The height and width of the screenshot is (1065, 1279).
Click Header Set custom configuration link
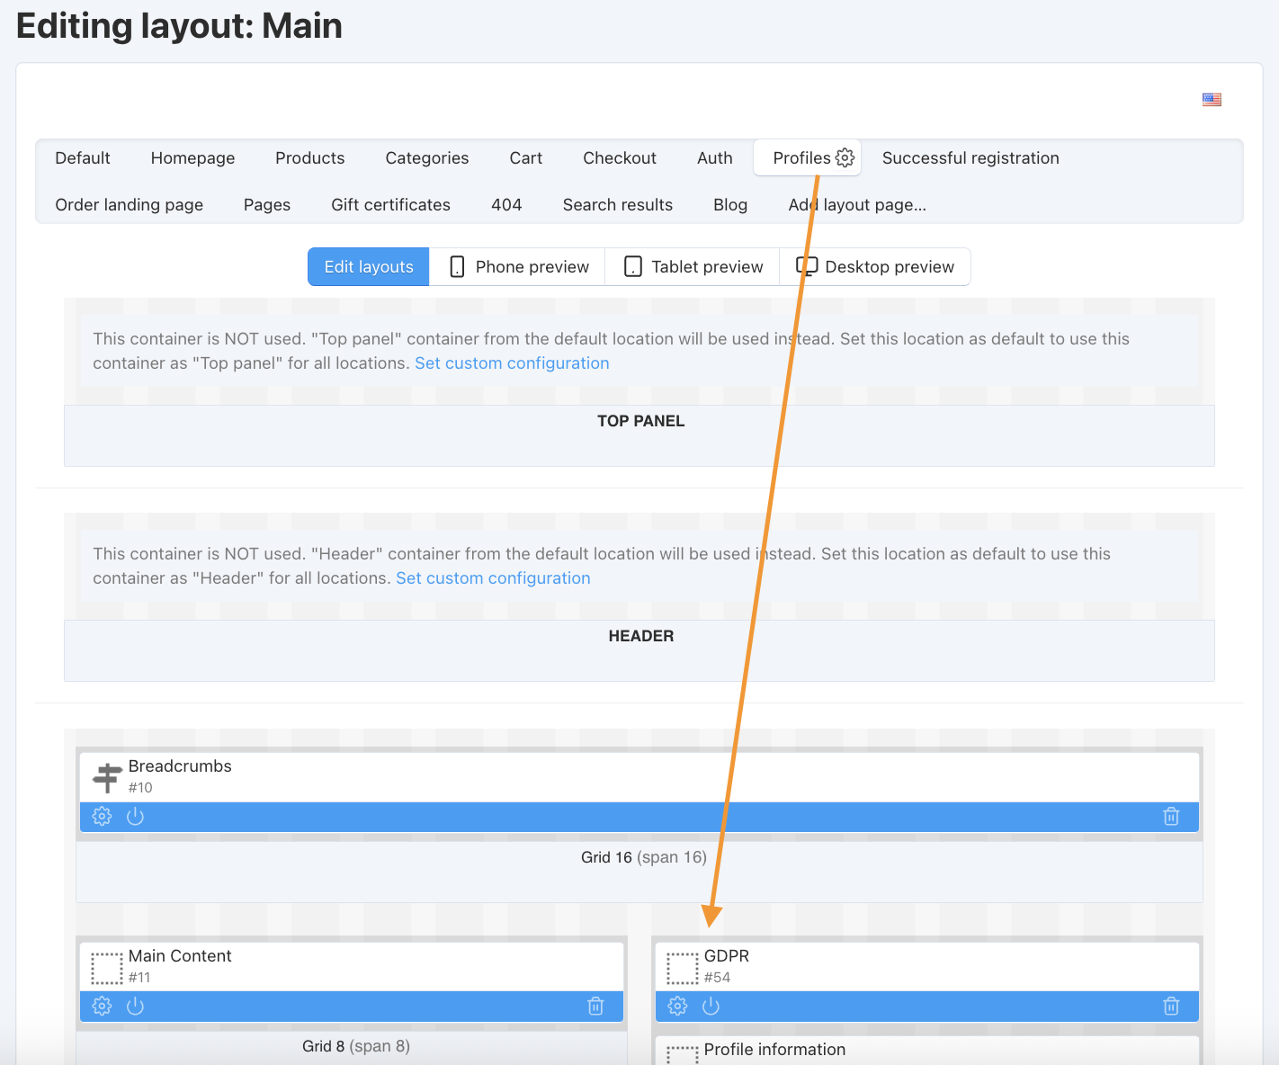point(493,578)
